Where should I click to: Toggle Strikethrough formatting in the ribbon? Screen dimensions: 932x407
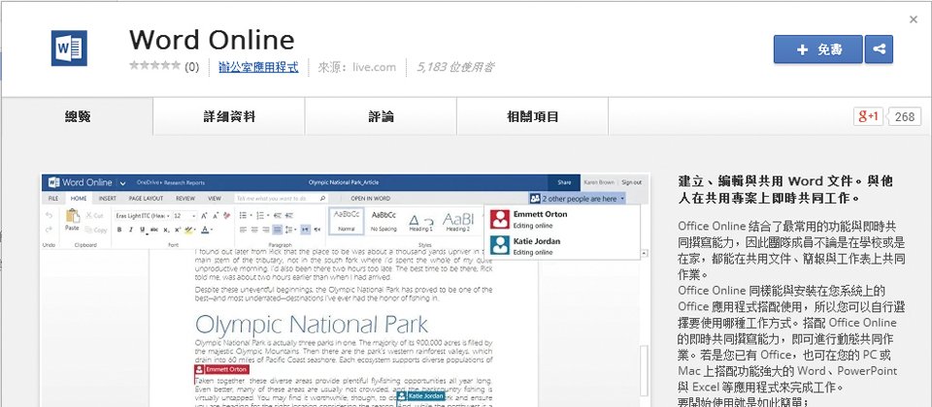[154, 230]
